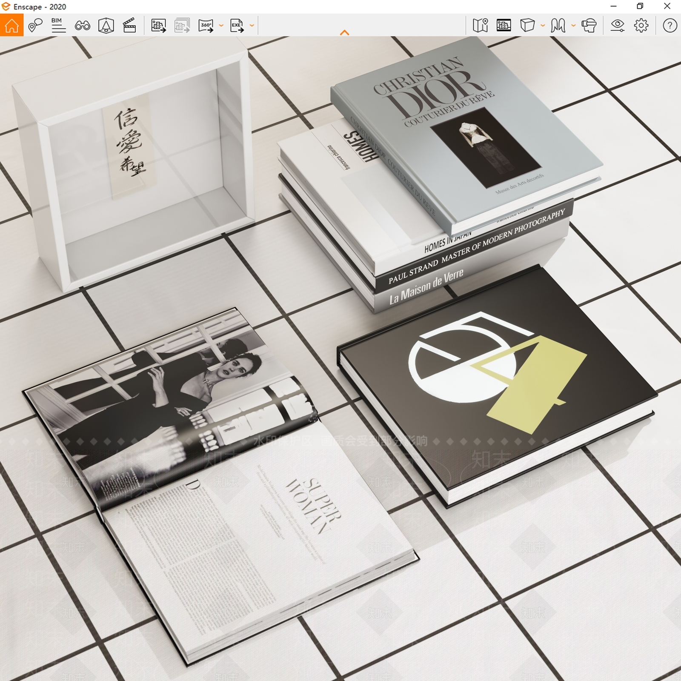The height and width of the screenshot is (681, 681).
Task: Open the Help question mark
Action: pos(670,26)
